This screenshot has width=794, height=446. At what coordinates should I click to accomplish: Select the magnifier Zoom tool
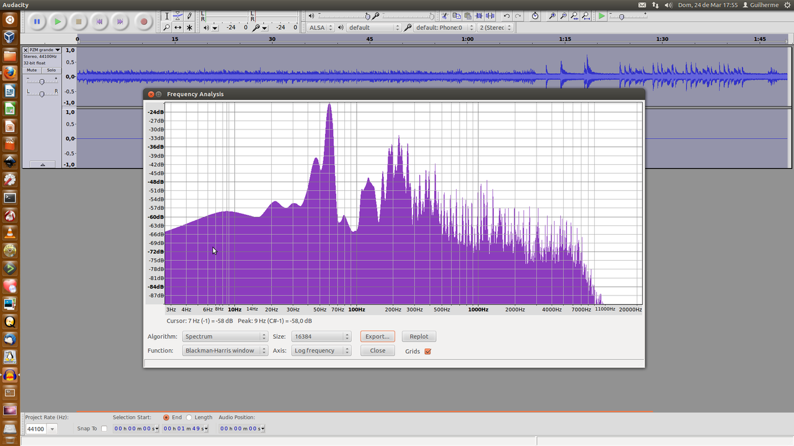coord(166,27)
